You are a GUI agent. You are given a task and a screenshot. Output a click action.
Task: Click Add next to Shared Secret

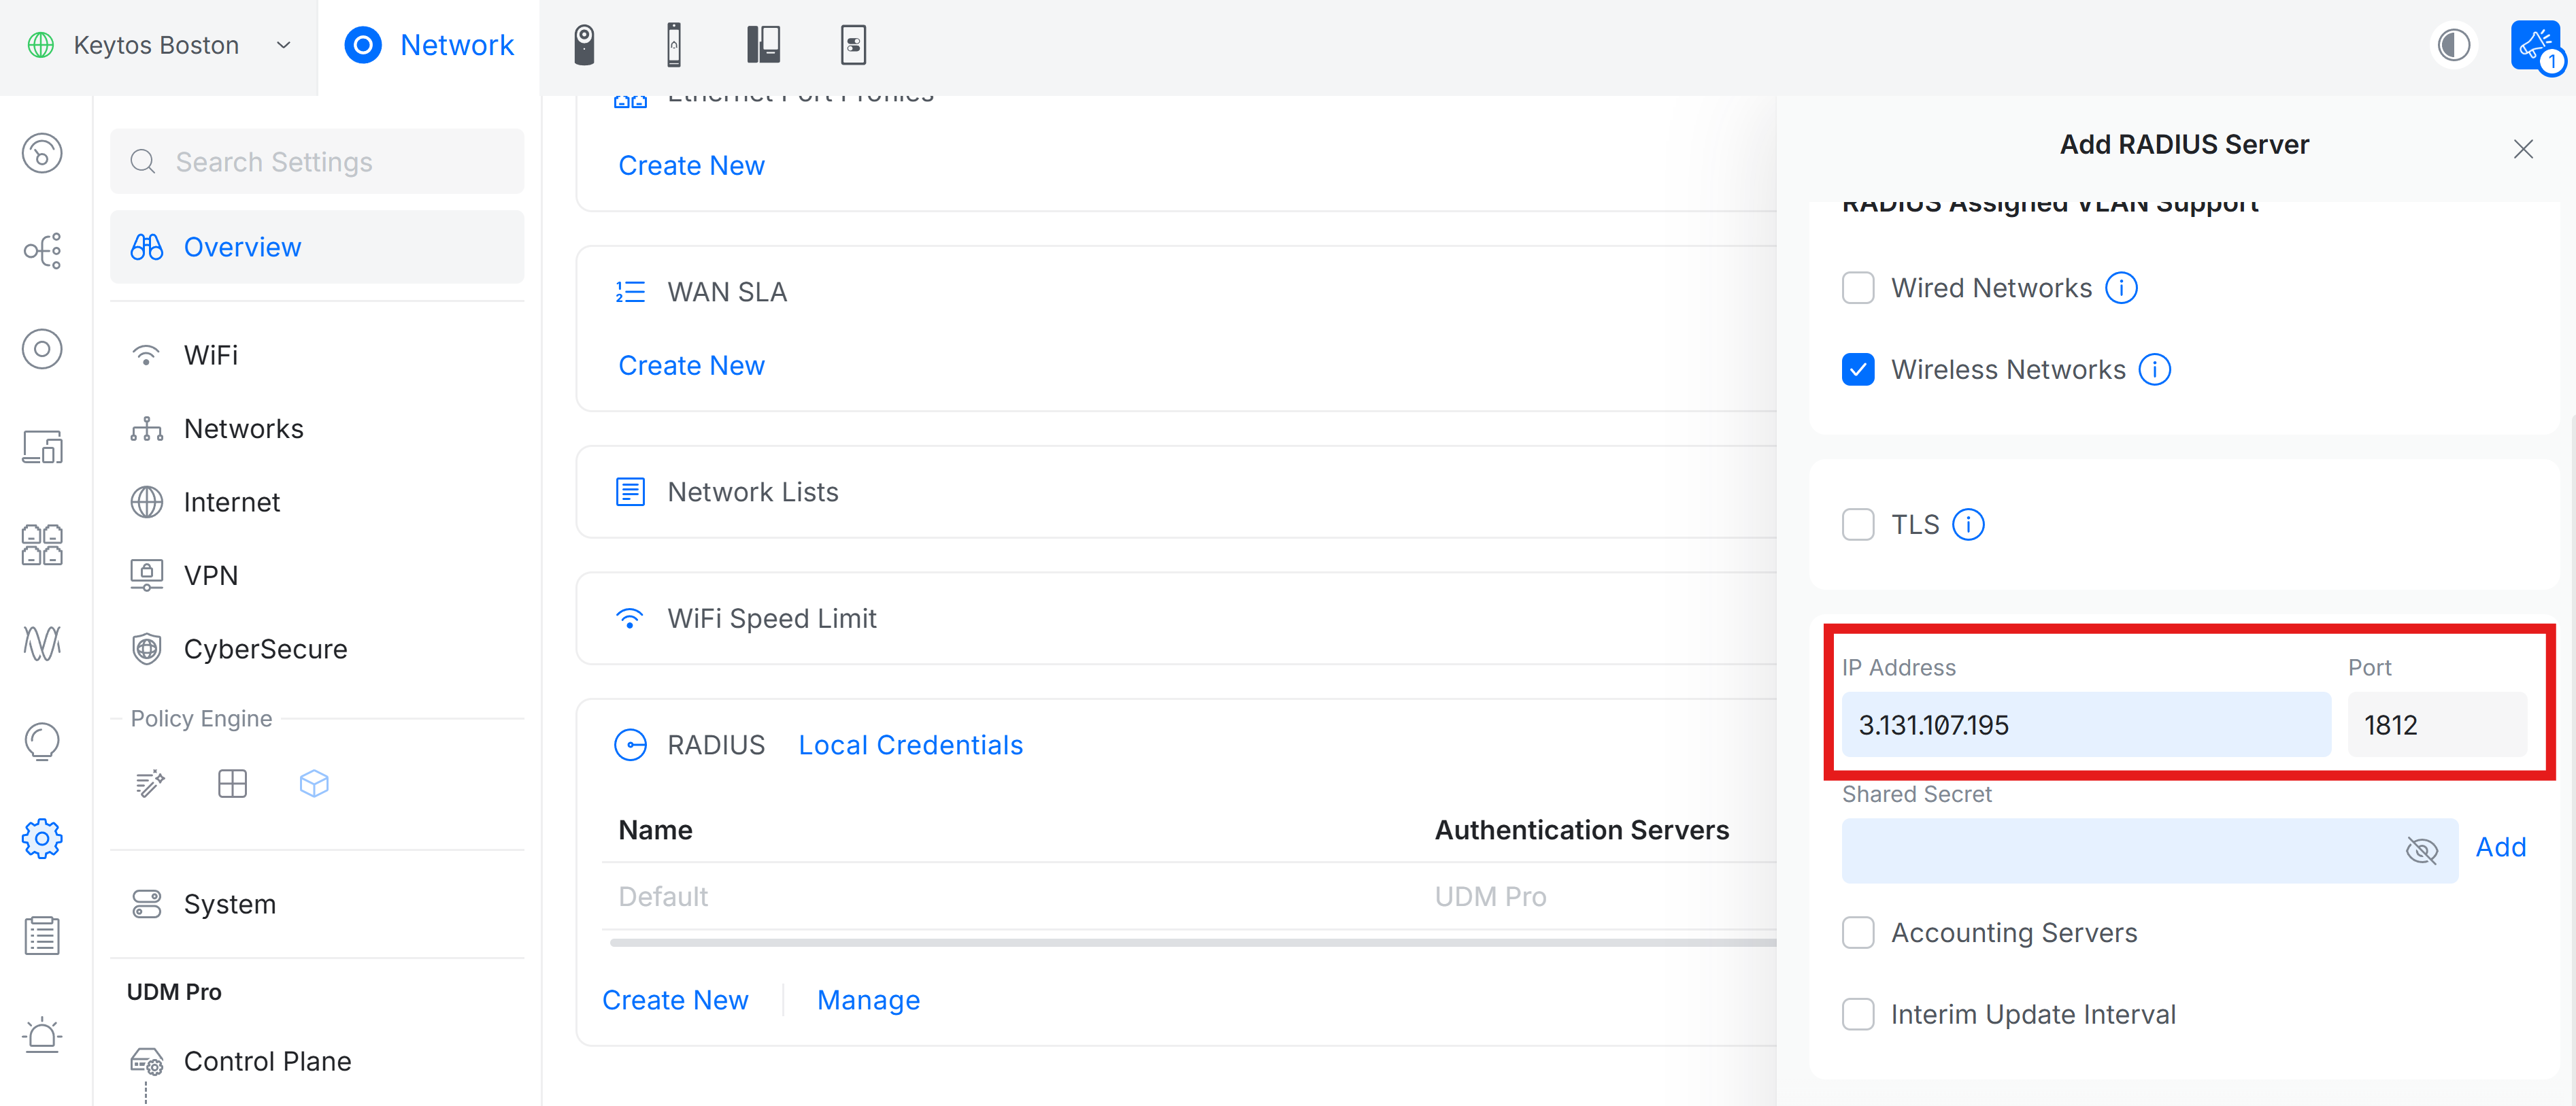[2501, 847]
